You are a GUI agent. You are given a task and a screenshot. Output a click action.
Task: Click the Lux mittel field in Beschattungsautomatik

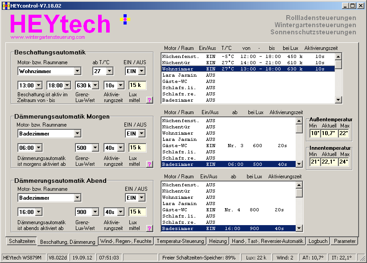click(137, 86)
